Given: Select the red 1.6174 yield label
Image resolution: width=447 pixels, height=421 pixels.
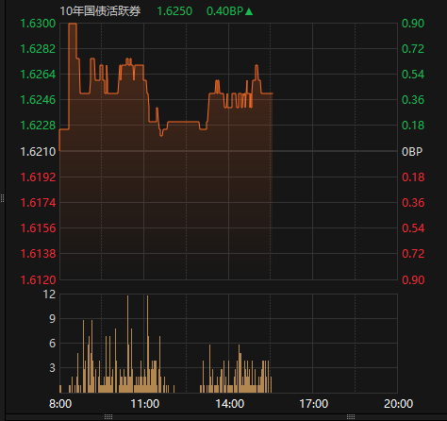Looking at the screenshot, I should pos(38,203).
